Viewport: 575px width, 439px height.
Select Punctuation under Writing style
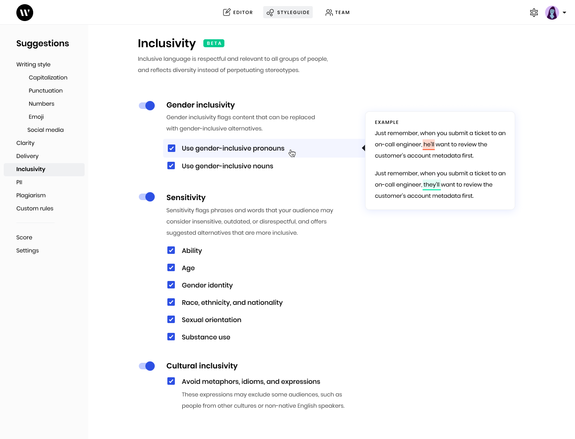(x=45, y=91)
